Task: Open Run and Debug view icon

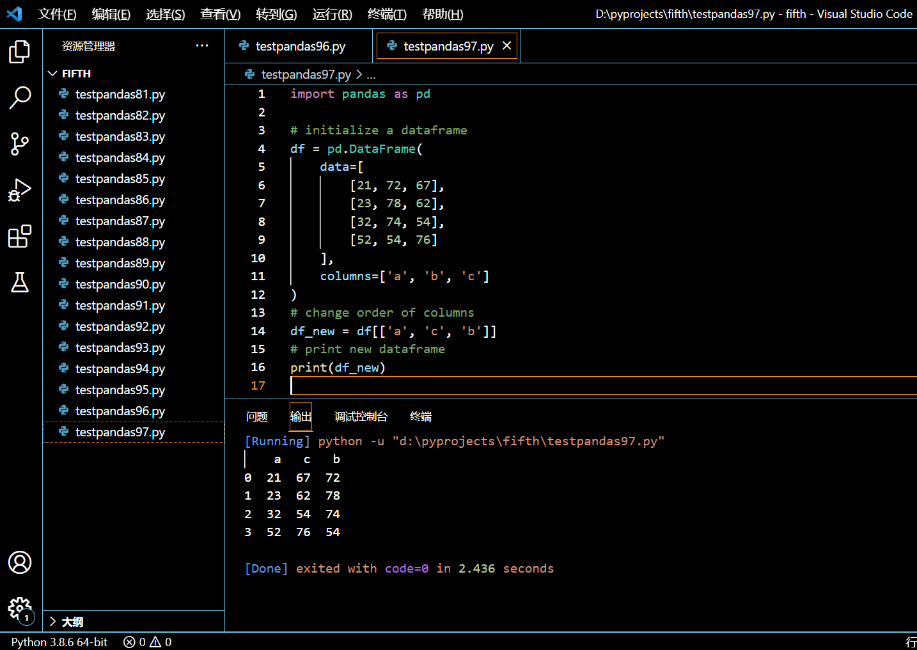Action: click(20, 190)
